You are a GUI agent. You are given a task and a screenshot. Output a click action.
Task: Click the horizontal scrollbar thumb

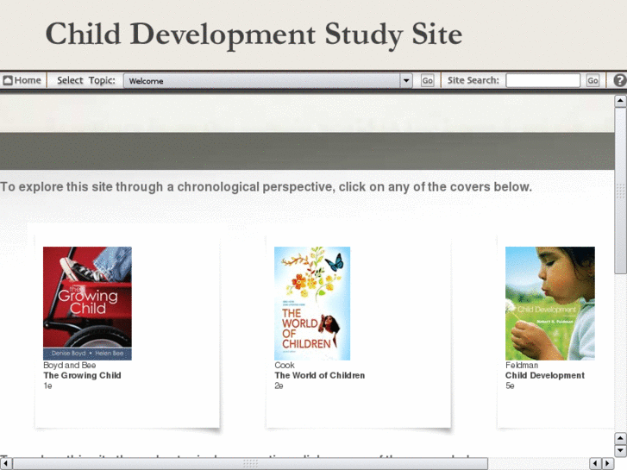(250, 464)
